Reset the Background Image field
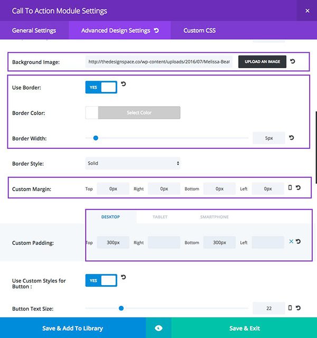The image size is (317, 338). tap(292, 61)
